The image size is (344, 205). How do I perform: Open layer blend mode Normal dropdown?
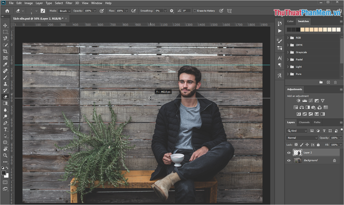(x=302, y=138)
